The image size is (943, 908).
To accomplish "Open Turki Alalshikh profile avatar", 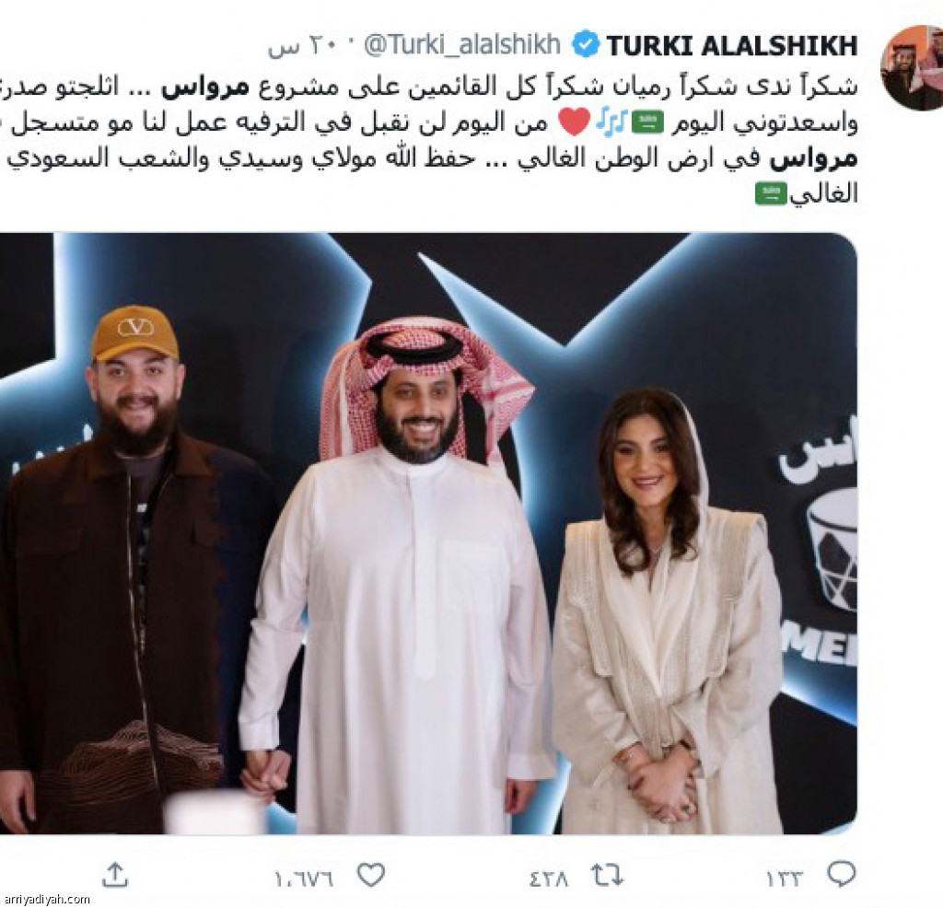I will [x=912, y=67].
